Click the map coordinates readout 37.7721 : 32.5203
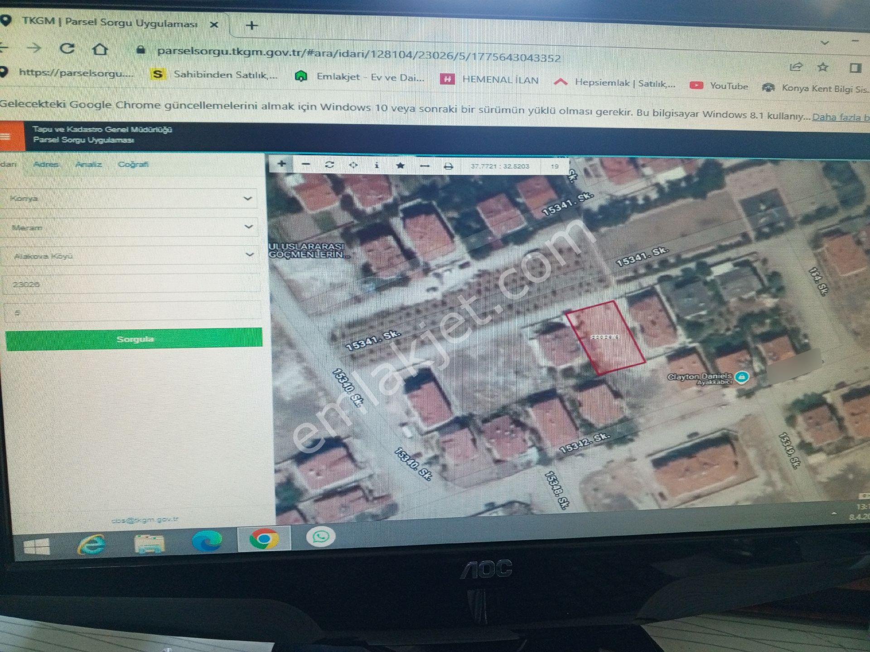Image resolution: width=870 pixels, height=652 pixels. click(x=499, y=166)
